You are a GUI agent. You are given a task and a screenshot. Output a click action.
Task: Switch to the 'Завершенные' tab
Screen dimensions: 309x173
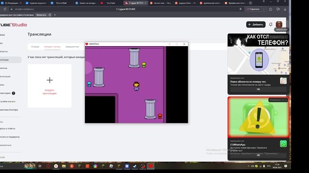pos(72,47)
